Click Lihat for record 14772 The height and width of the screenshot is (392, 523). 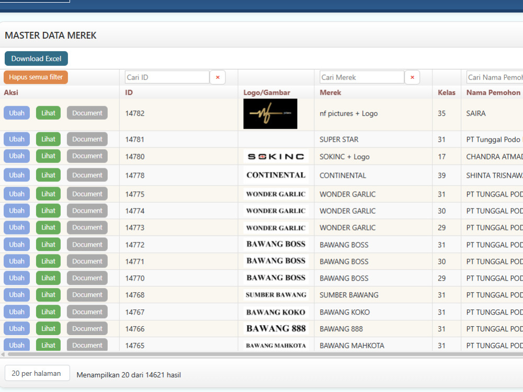point(48,244)
